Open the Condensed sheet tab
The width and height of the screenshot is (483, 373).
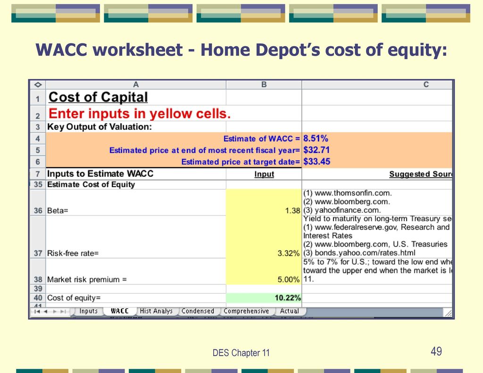(x=198, y=311)
